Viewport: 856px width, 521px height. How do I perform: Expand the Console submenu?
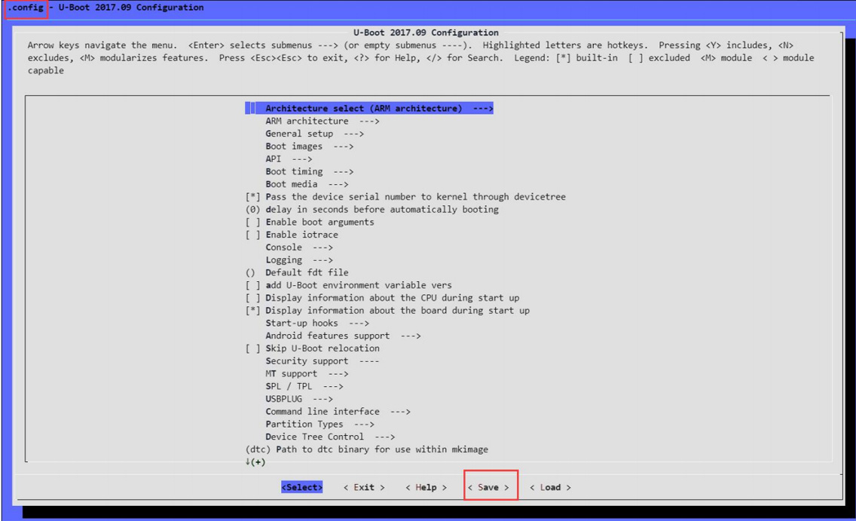point(299,247)
